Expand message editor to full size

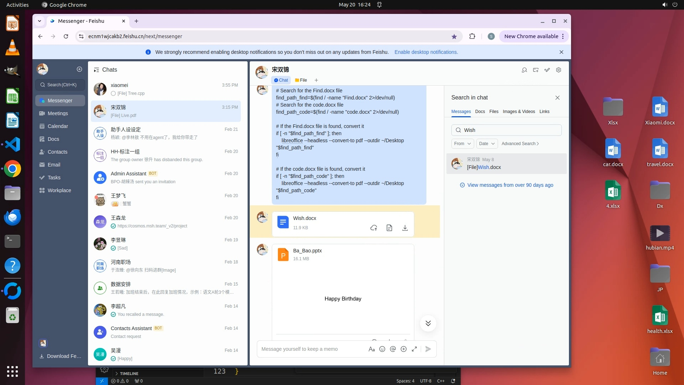(414, 349)
